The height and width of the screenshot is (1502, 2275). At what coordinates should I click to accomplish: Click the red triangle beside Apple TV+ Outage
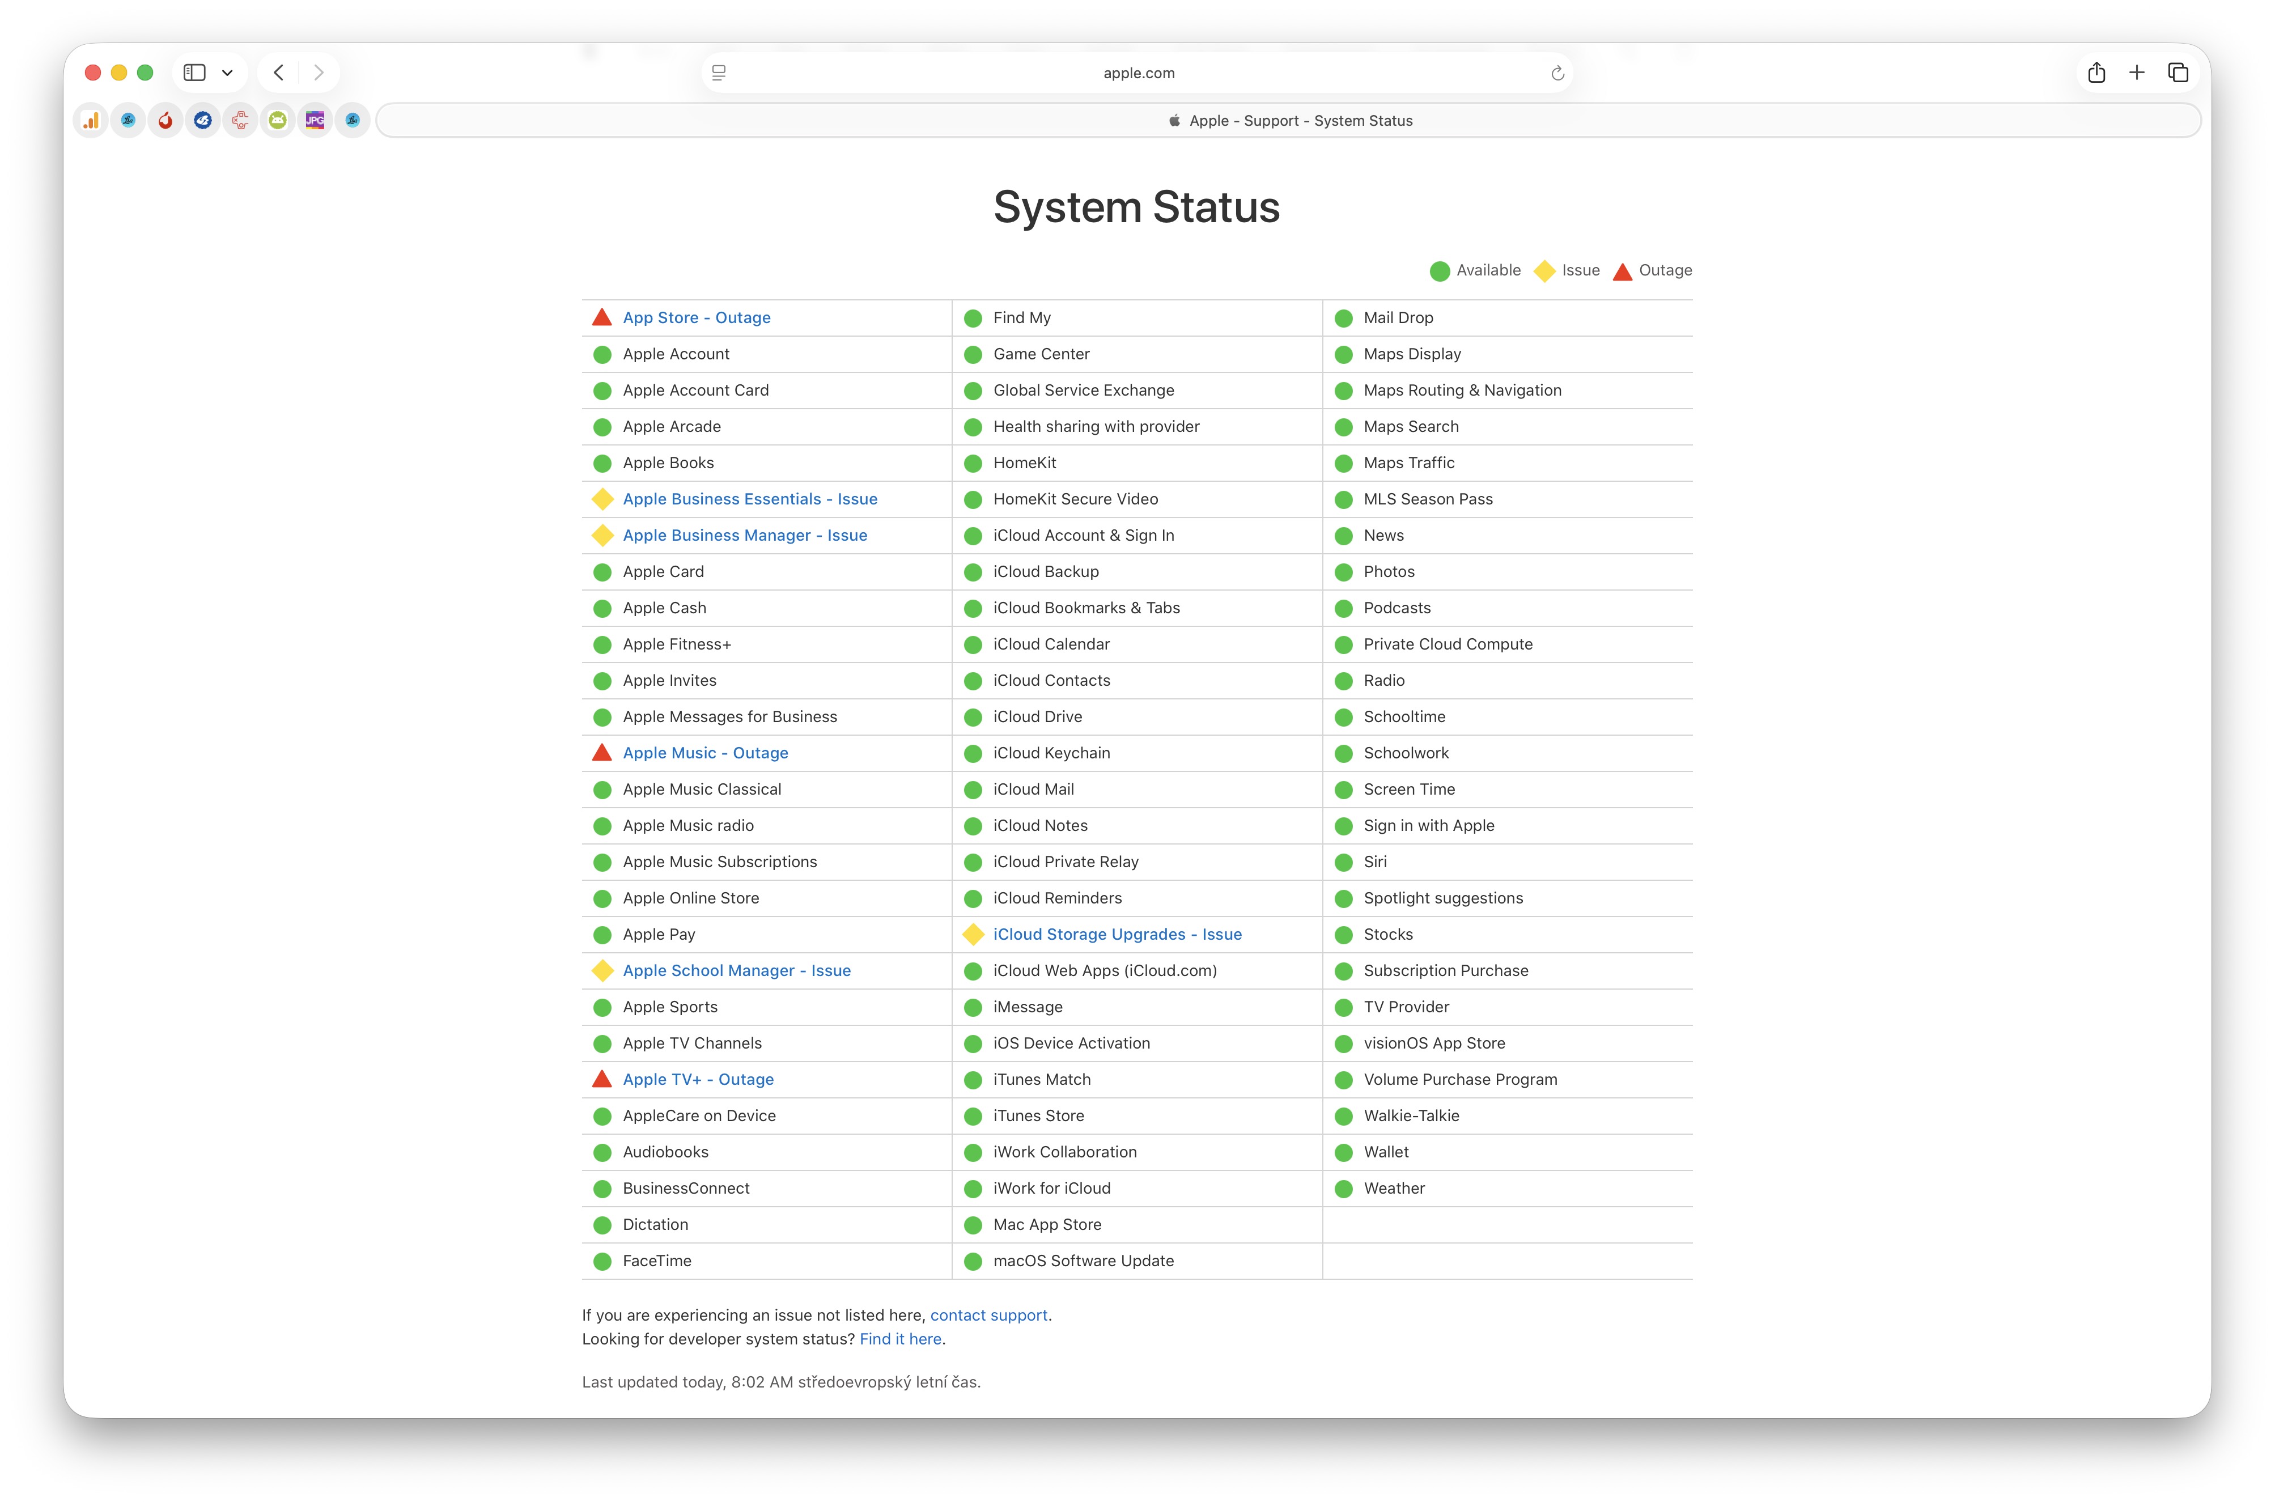click(601, 1080)
